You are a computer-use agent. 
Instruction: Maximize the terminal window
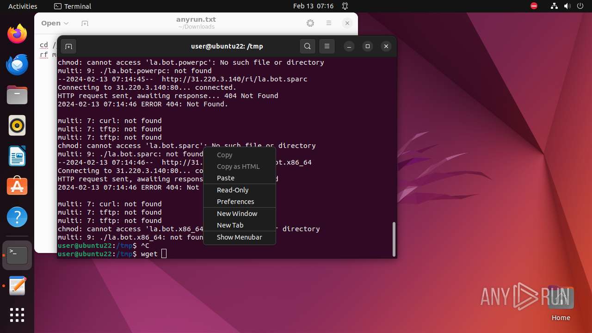pyautogui.click(x=368, y=46)
